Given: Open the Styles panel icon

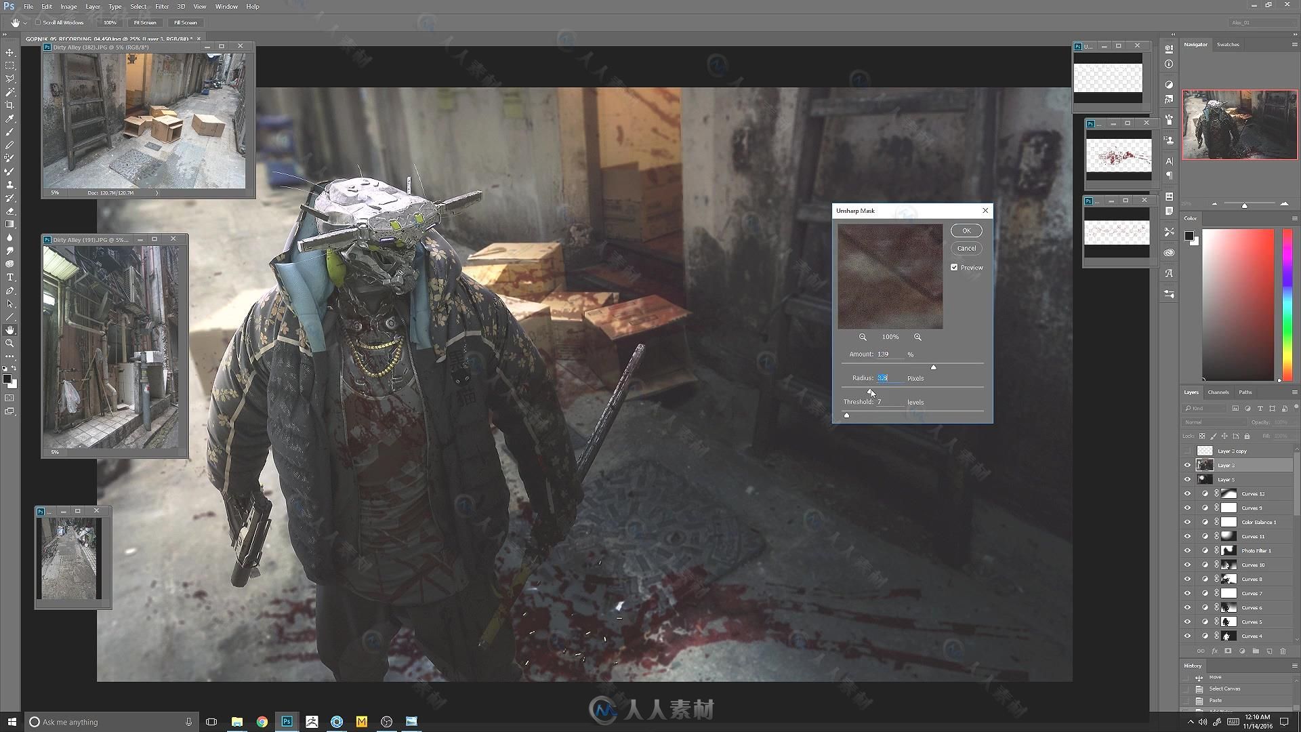Looking at the screenshot, I should [x=1169, y=100].
